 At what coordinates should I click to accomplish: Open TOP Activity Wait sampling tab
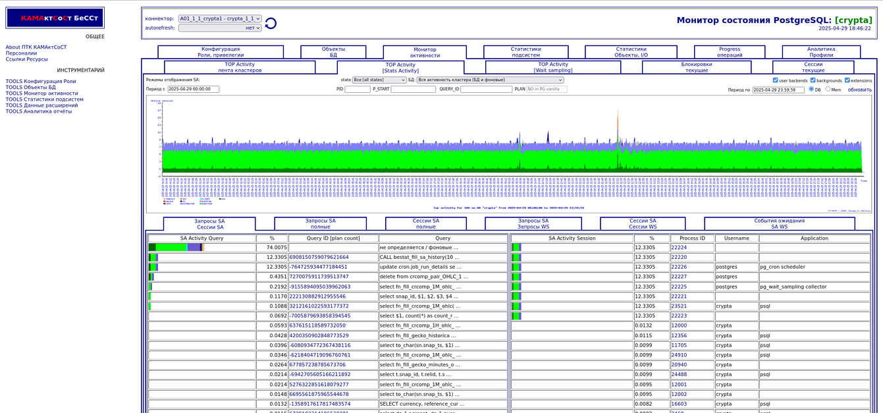click(552, 67)
